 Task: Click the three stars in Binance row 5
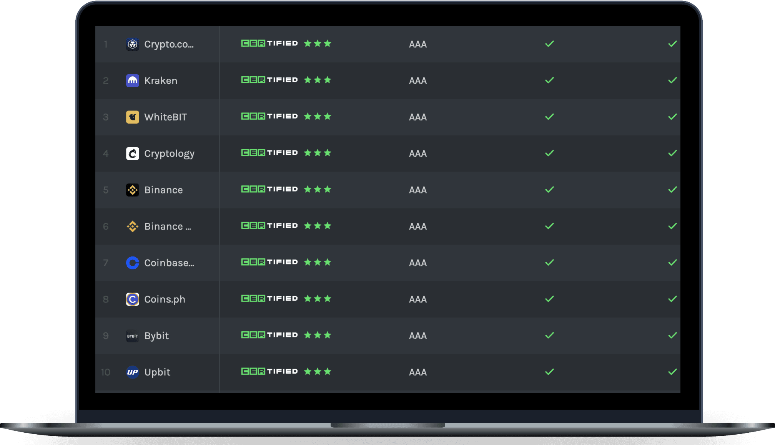pos(318,189)
